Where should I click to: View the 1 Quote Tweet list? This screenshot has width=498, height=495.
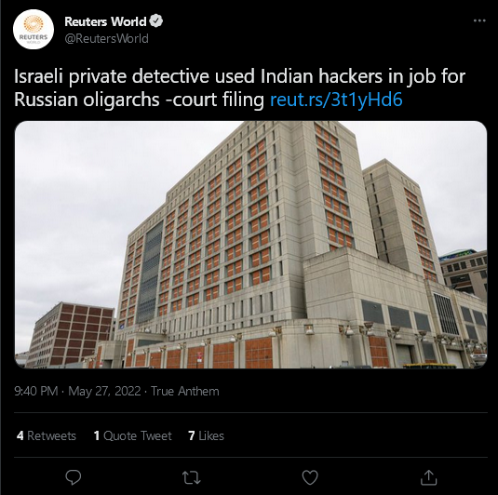(133, 435)
